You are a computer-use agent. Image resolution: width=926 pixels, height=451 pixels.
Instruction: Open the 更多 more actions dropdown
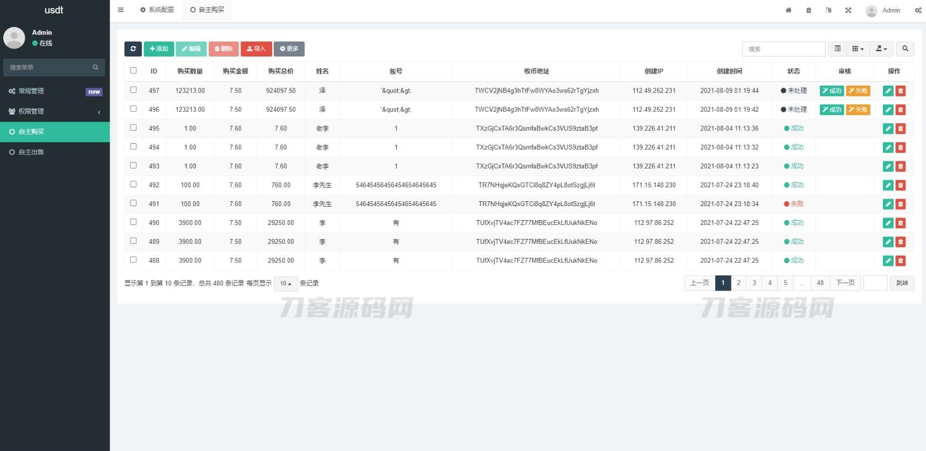(x=289, y=48)
